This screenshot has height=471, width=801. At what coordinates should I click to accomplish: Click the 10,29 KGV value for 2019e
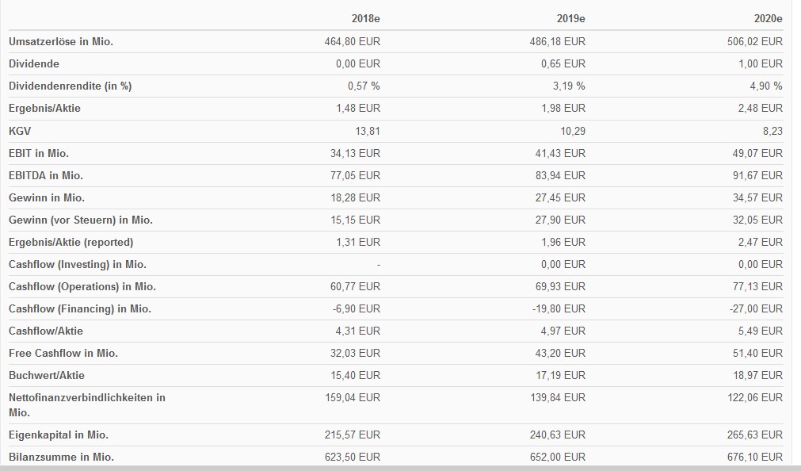coord(573,131)
